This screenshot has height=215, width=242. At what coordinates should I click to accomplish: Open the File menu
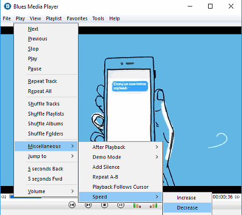tap(6, 18)
